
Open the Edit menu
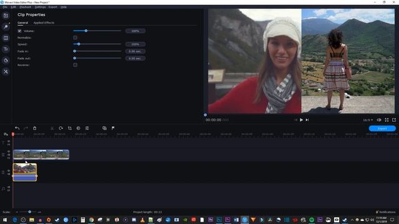pyautogui.click(x=13, y=7)
